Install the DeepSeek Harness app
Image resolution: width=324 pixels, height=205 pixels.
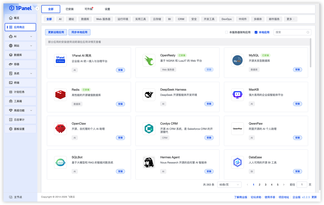(x=209, y=104)
